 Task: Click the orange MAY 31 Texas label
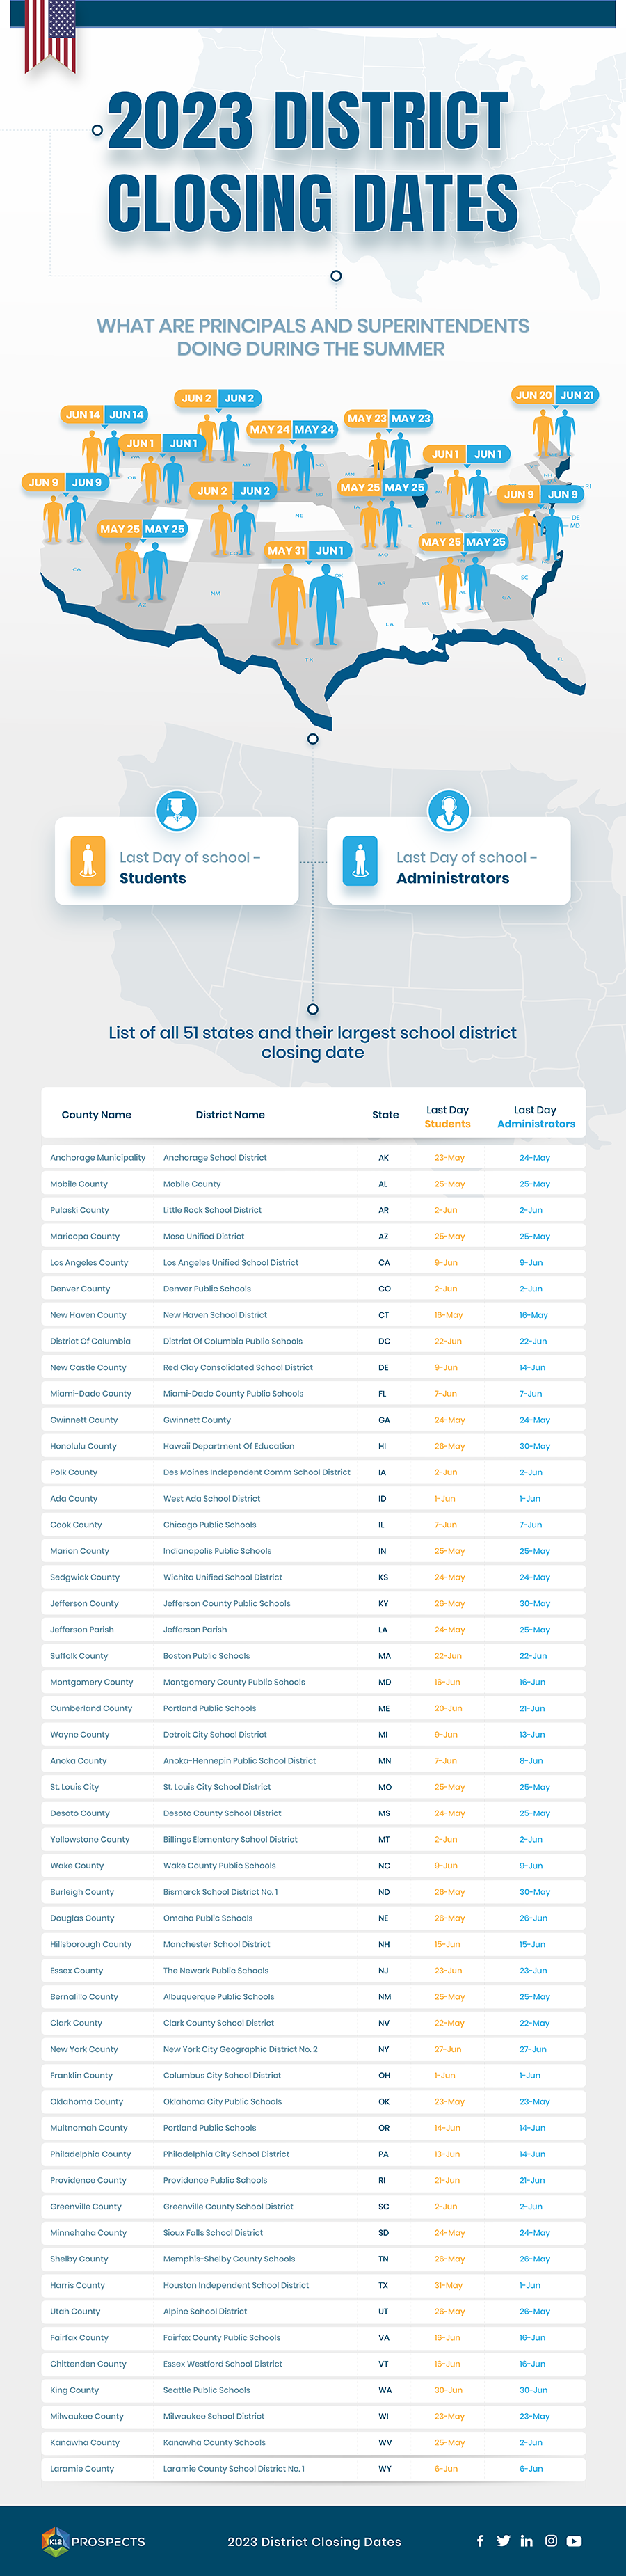coord(286,550)
